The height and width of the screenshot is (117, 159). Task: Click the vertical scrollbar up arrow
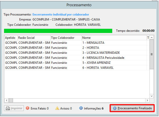coord(151,38)
